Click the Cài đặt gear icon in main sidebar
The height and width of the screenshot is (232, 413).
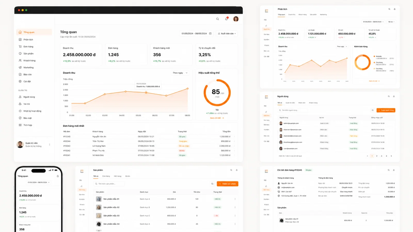[20, 81]
